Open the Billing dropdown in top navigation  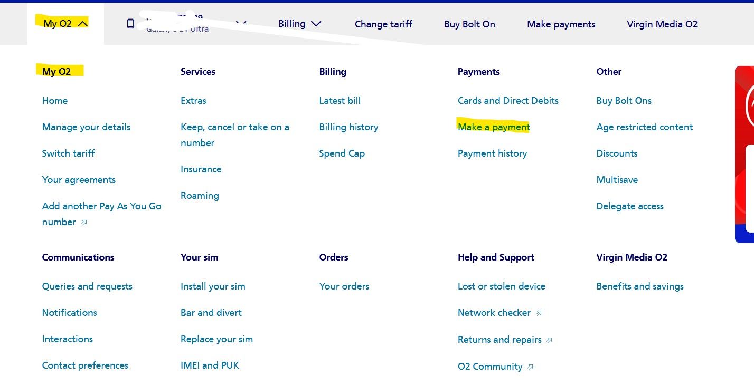[299, 24]
